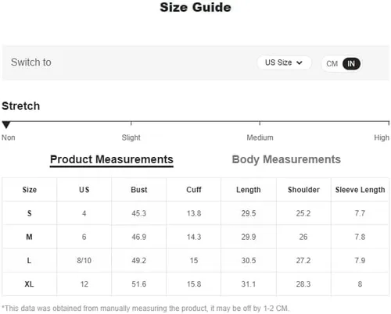Select the size L row label

[29, 261]
